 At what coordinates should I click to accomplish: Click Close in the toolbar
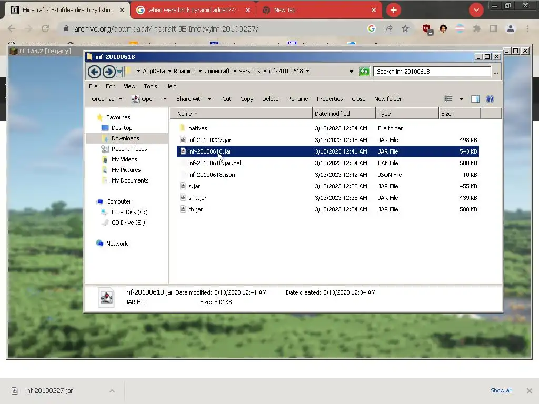[x=358, y=99]
